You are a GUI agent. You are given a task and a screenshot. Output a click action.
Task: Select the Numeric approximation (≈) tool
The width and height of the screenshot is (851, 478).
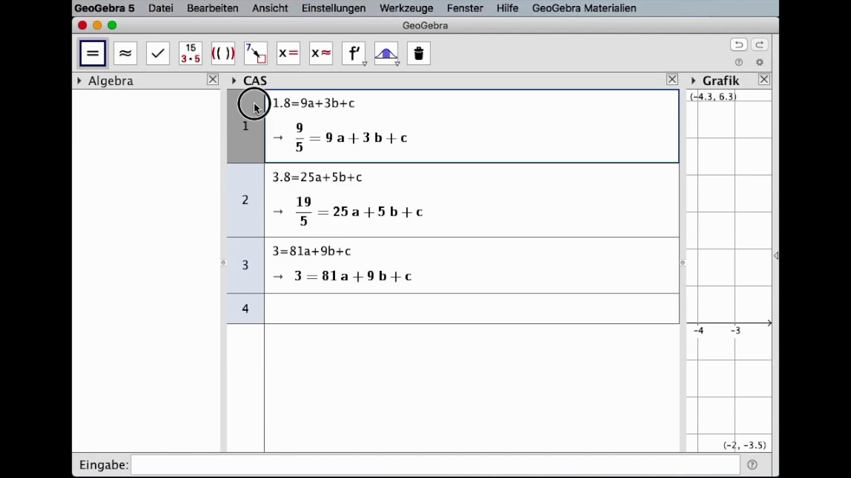[125, 54]
